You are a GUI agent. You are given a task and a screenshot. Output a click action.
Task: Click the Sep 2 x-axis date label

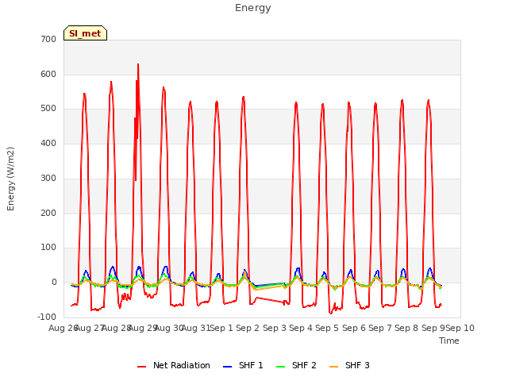pyautogui.click(x=248, y=328)
